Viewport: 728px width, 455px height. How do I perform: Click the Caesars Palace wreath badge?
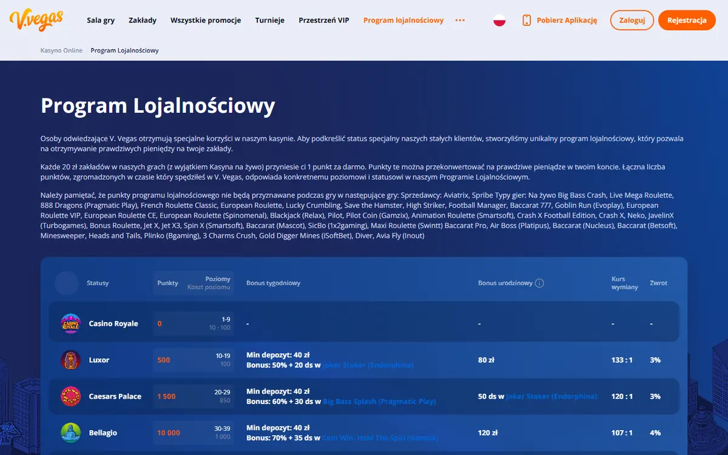(x=71, y=396)
